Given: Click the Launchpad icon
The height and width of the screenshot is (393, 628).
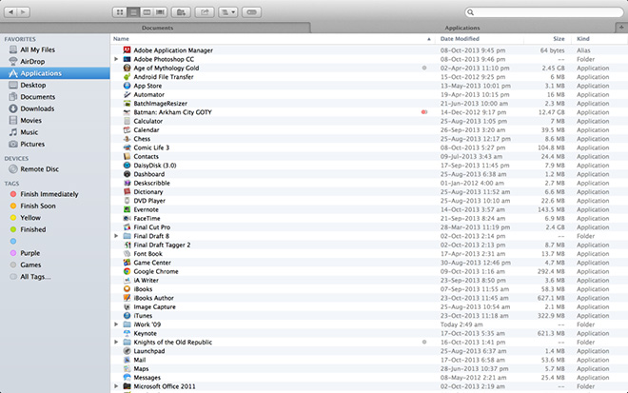Looking at the screenshot, I should (x=127, y=351).
